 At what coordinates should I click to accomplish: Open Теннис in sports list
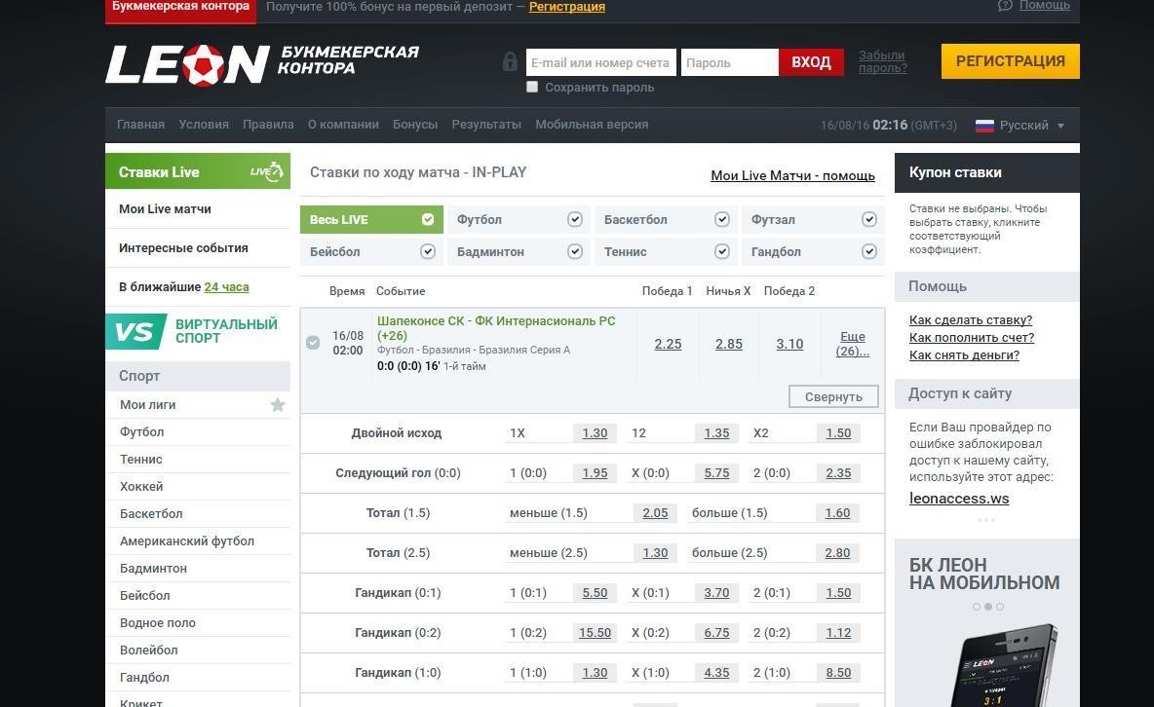coord(141,459)
